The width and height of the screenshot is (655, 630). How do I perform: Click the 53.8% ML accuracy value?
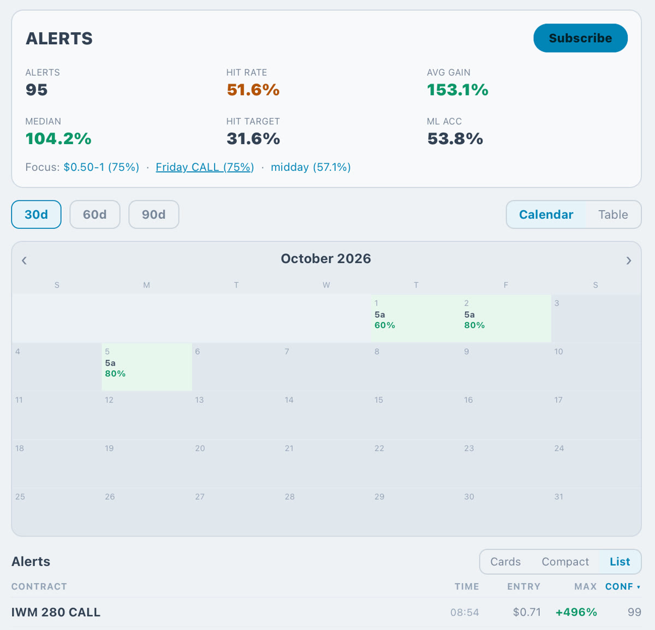455,139
